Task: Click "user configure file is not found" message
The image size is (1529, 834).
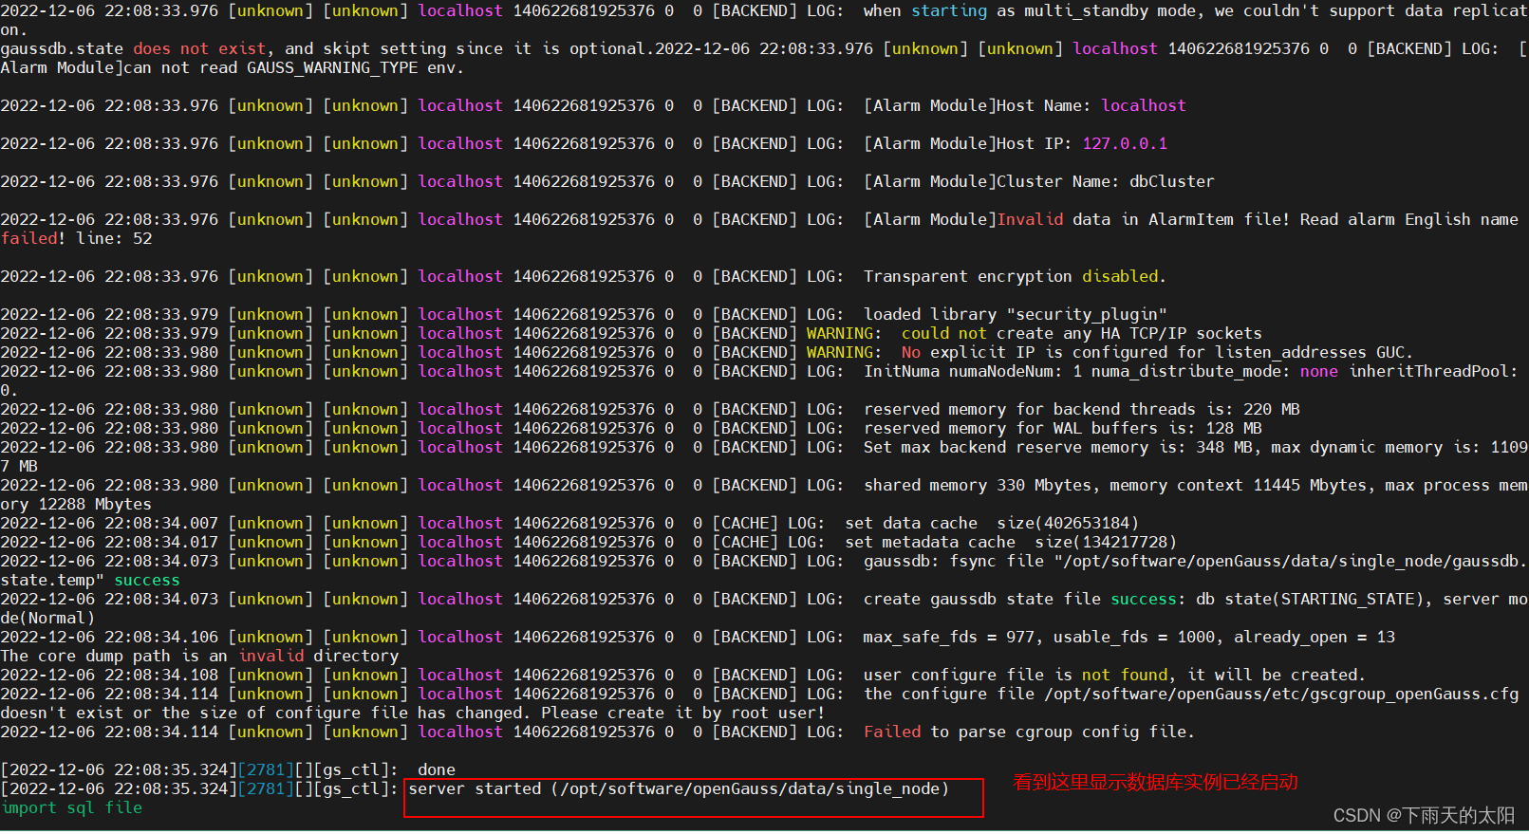Action: (1016, 676)
